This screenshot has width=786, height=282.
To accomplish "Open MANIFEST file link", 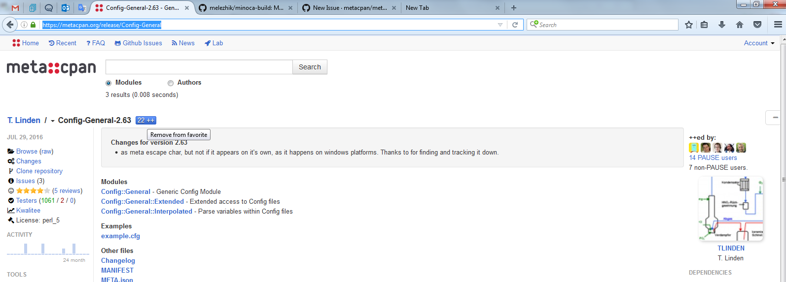I will pyautogui.click(x=117, y=271).
